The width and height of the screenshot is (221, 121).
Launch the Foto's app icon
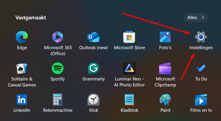165,37
